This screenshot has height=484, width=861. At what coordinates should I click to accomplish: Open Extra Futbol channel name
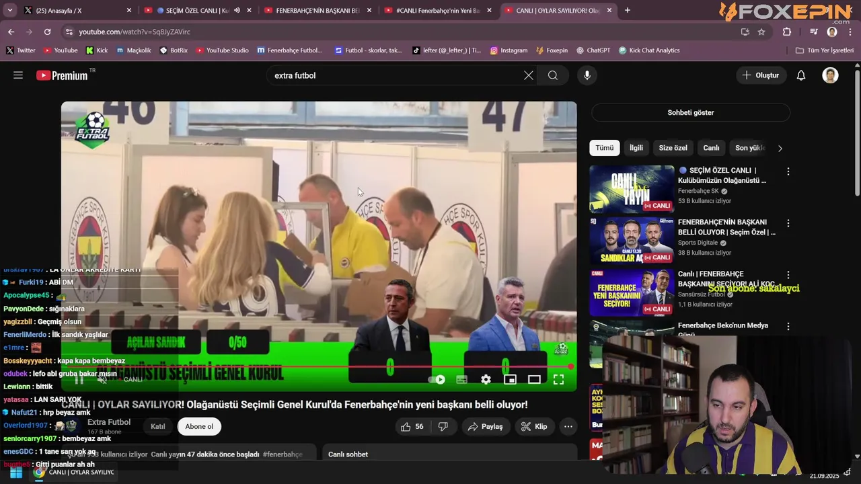[109, 422]
